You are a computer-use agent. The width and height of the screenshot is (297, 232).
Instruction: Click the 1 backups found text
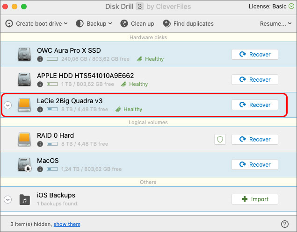pos(58,204)
